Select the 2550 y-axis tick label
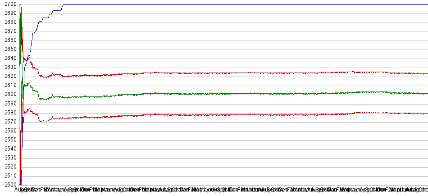The width and height of the screenshot is (428, 196). (9, 139)
